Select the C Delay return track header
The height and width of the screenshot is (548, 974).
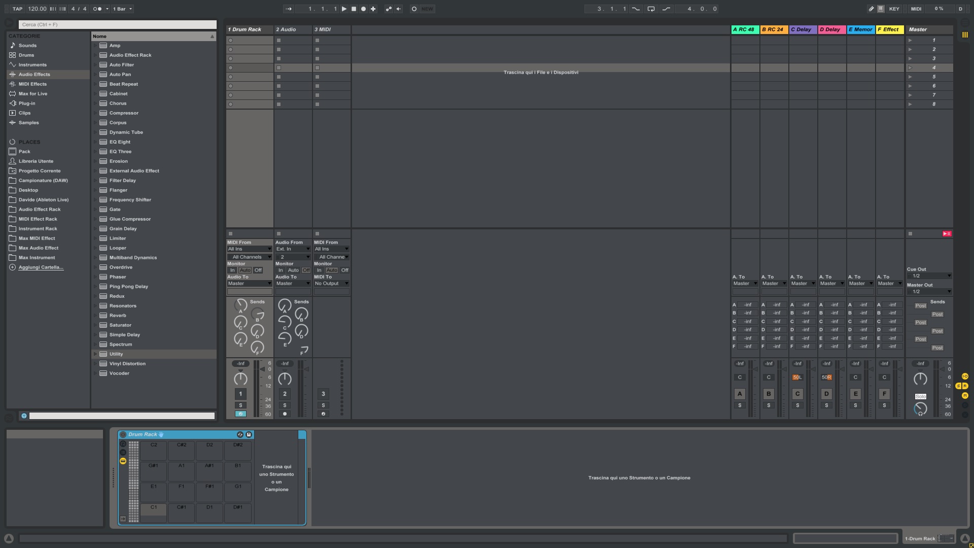click(x=803, y=29)
